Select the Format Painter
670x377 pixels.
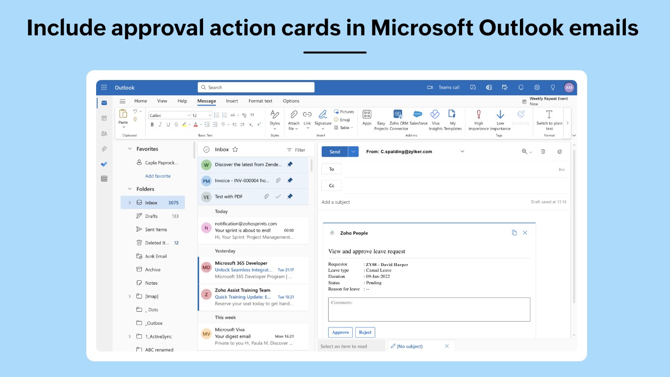135,119
